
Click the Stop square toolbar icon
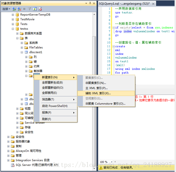(24, 9)
